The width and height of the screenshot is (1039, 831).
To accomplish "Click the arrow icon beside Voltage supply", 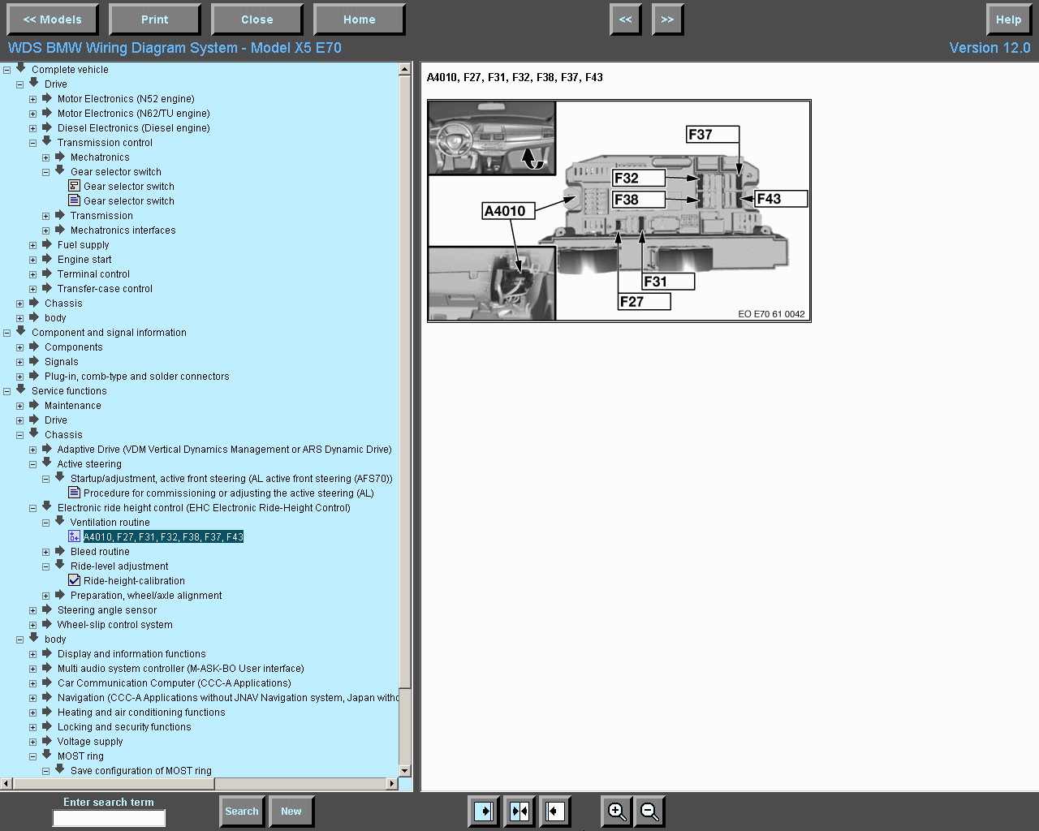I will 47,741.
